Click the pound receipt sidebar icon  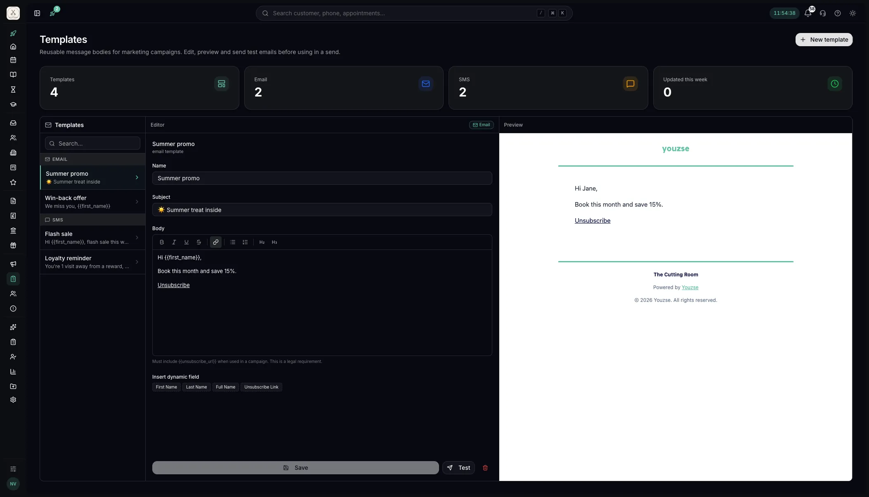coord(13,216)
